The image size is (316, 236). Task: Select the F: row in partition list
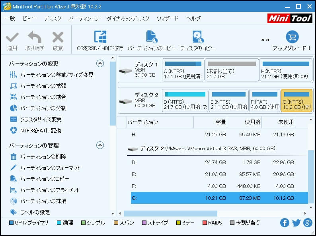[x=219, y=186]
